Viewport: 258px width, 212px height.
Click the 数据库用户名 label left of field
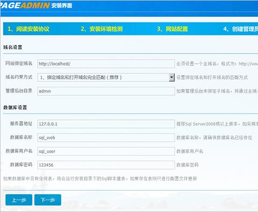19,151
